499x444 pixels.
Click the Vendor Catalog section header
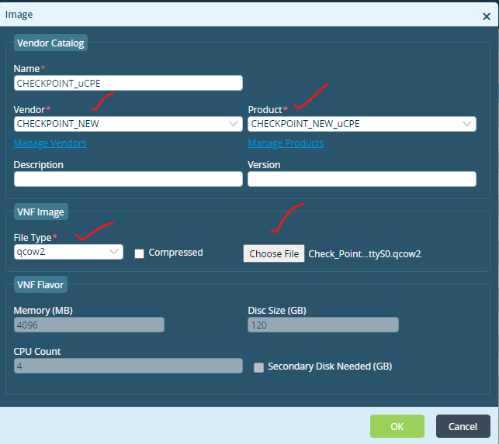(x=50, y=43)
